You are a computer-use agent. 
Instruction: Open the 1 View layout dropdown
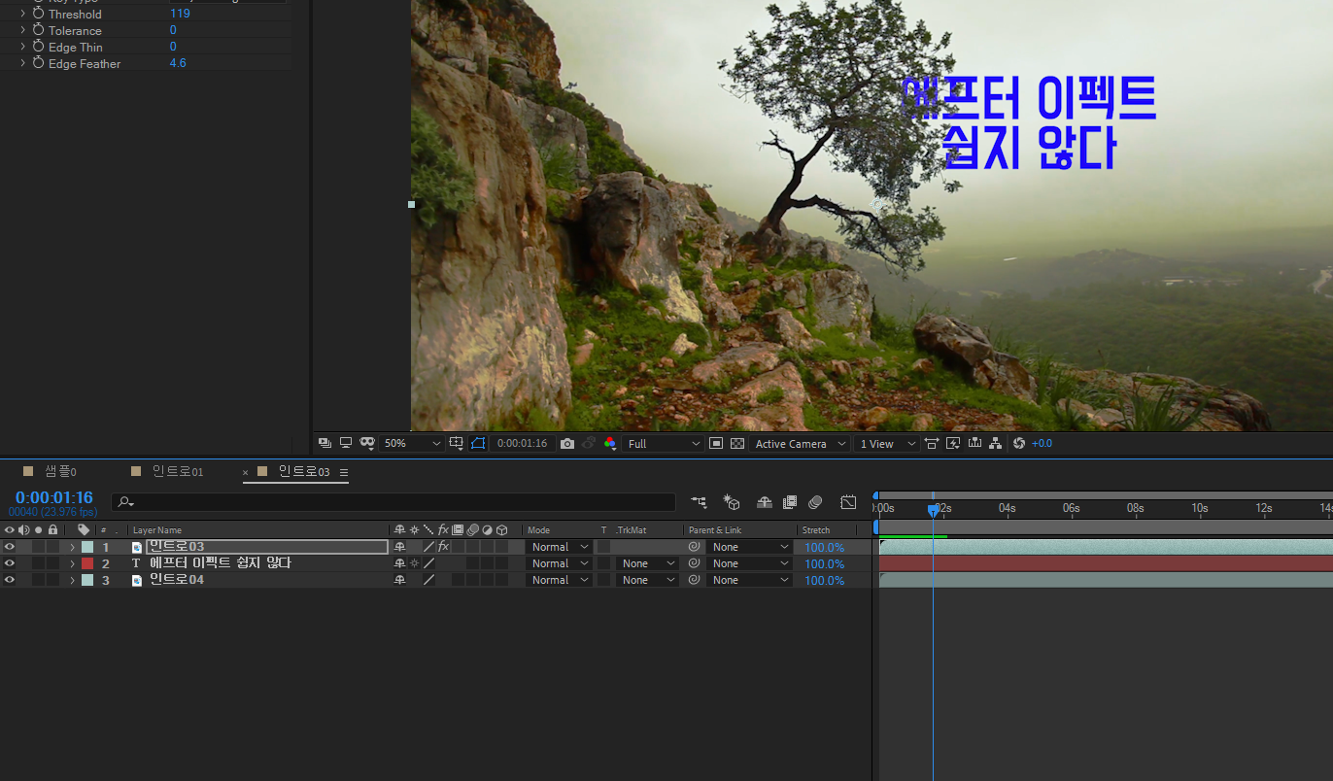[886, 443]
